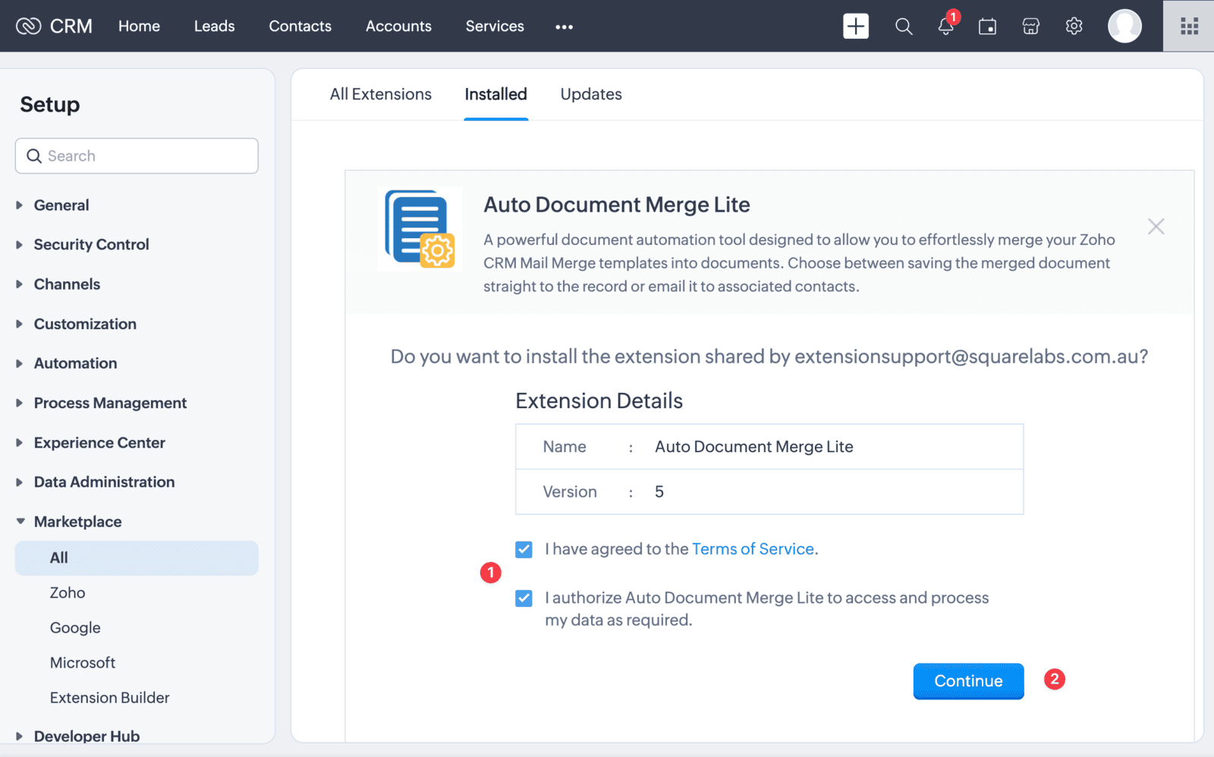Open the user profile avatar
Image resolution: width=1214 pixels, height=757 pixels.
pyautogui.click(x=1124, y=26)
